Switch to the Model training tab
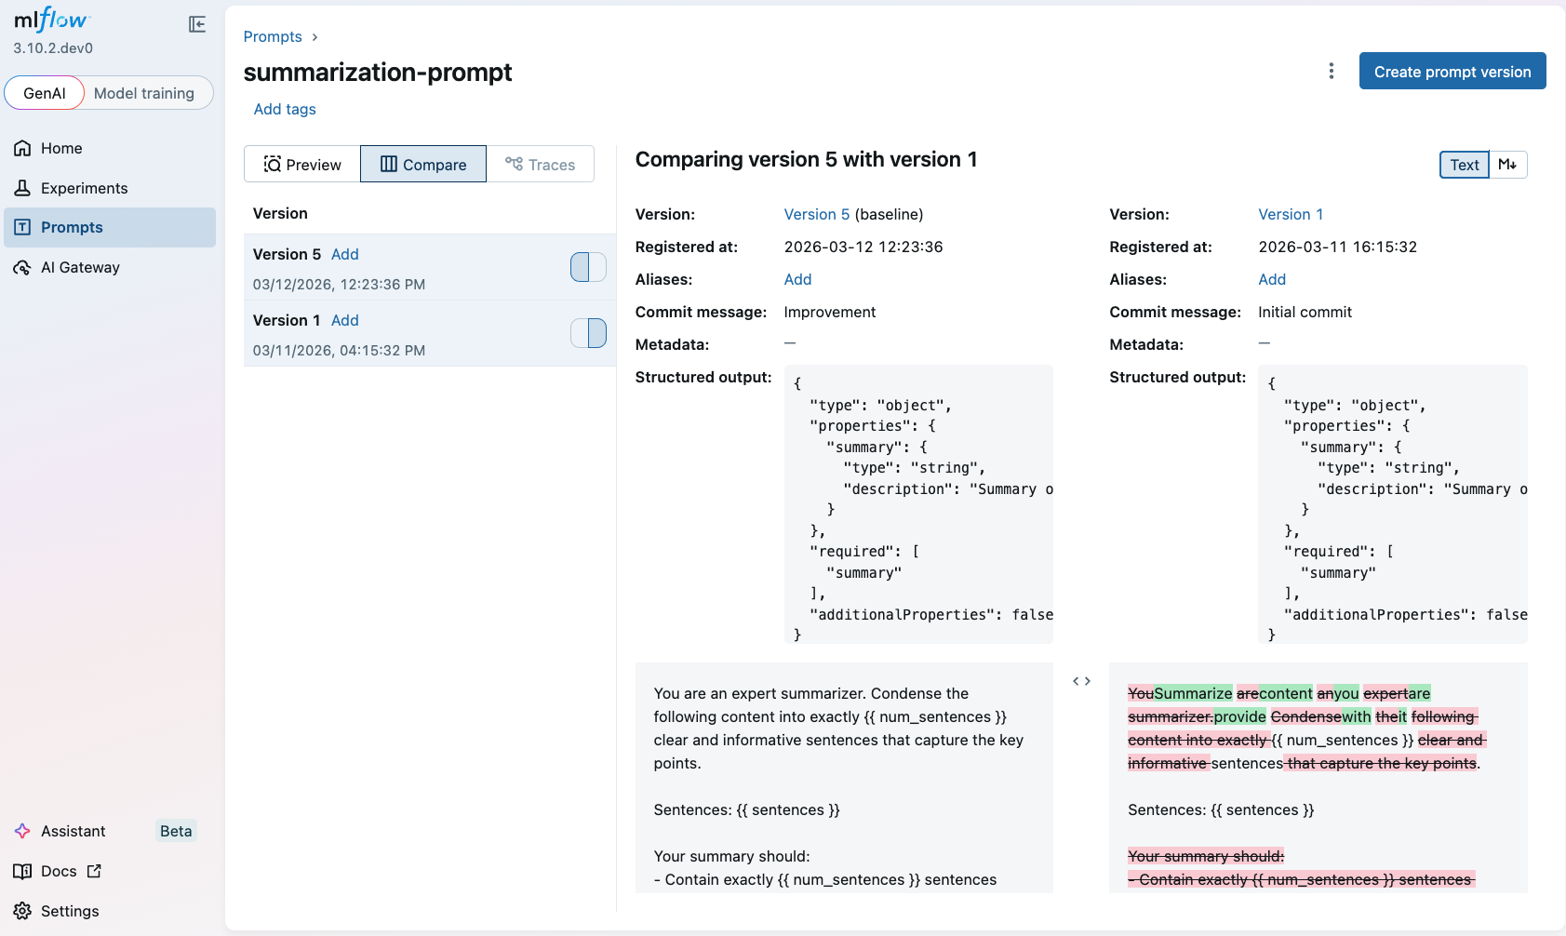Image resolution: width=1566 pixels, height=936 pixels. [145, 92]
